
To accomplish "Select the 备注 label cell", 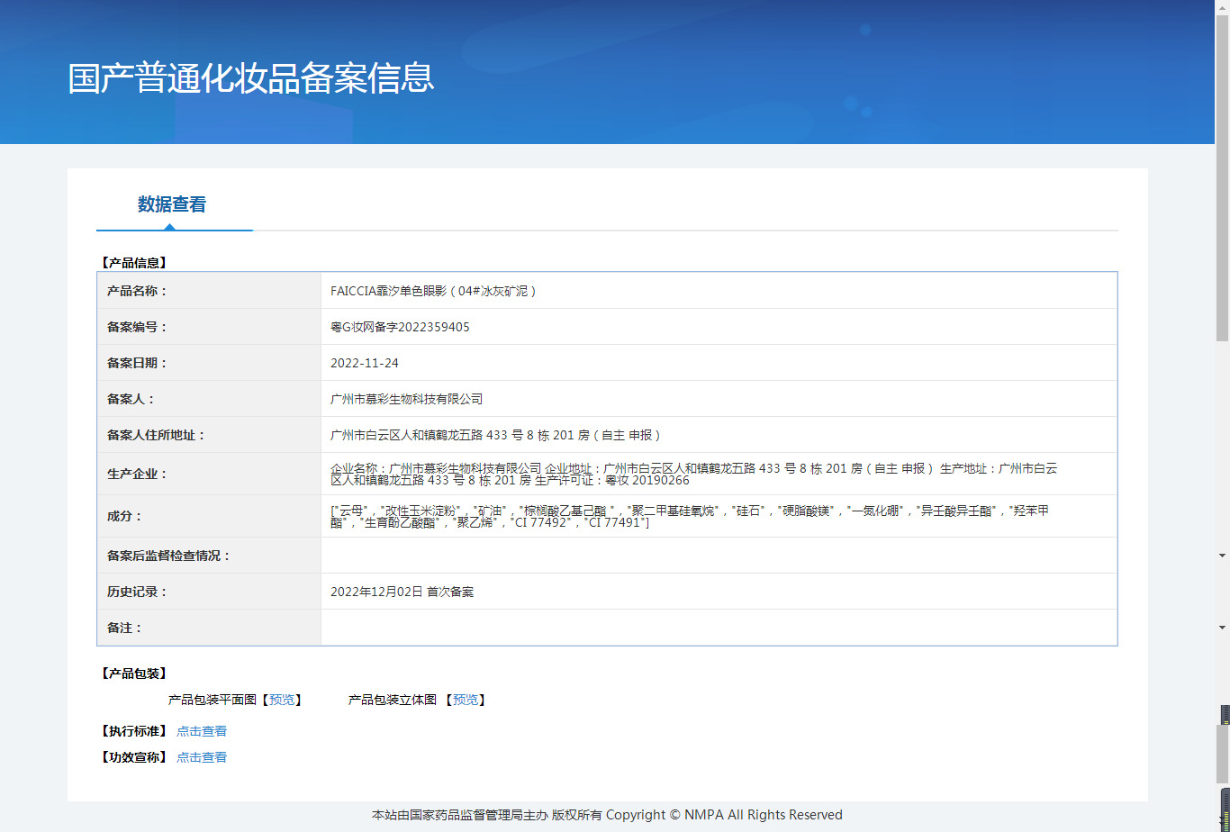I will coord(209,628).
